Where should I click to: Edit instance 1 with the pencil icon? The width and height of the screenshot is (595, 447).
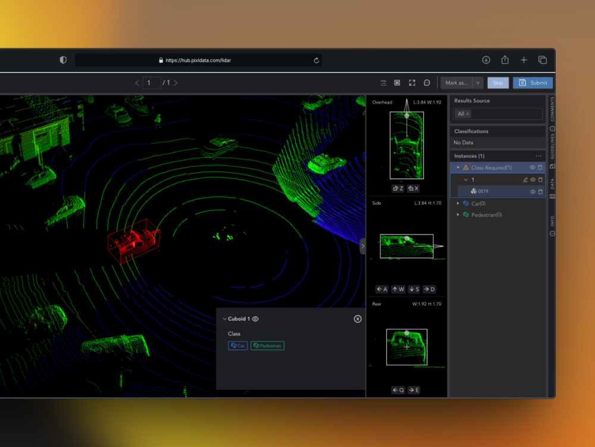[x=525, y=180]
